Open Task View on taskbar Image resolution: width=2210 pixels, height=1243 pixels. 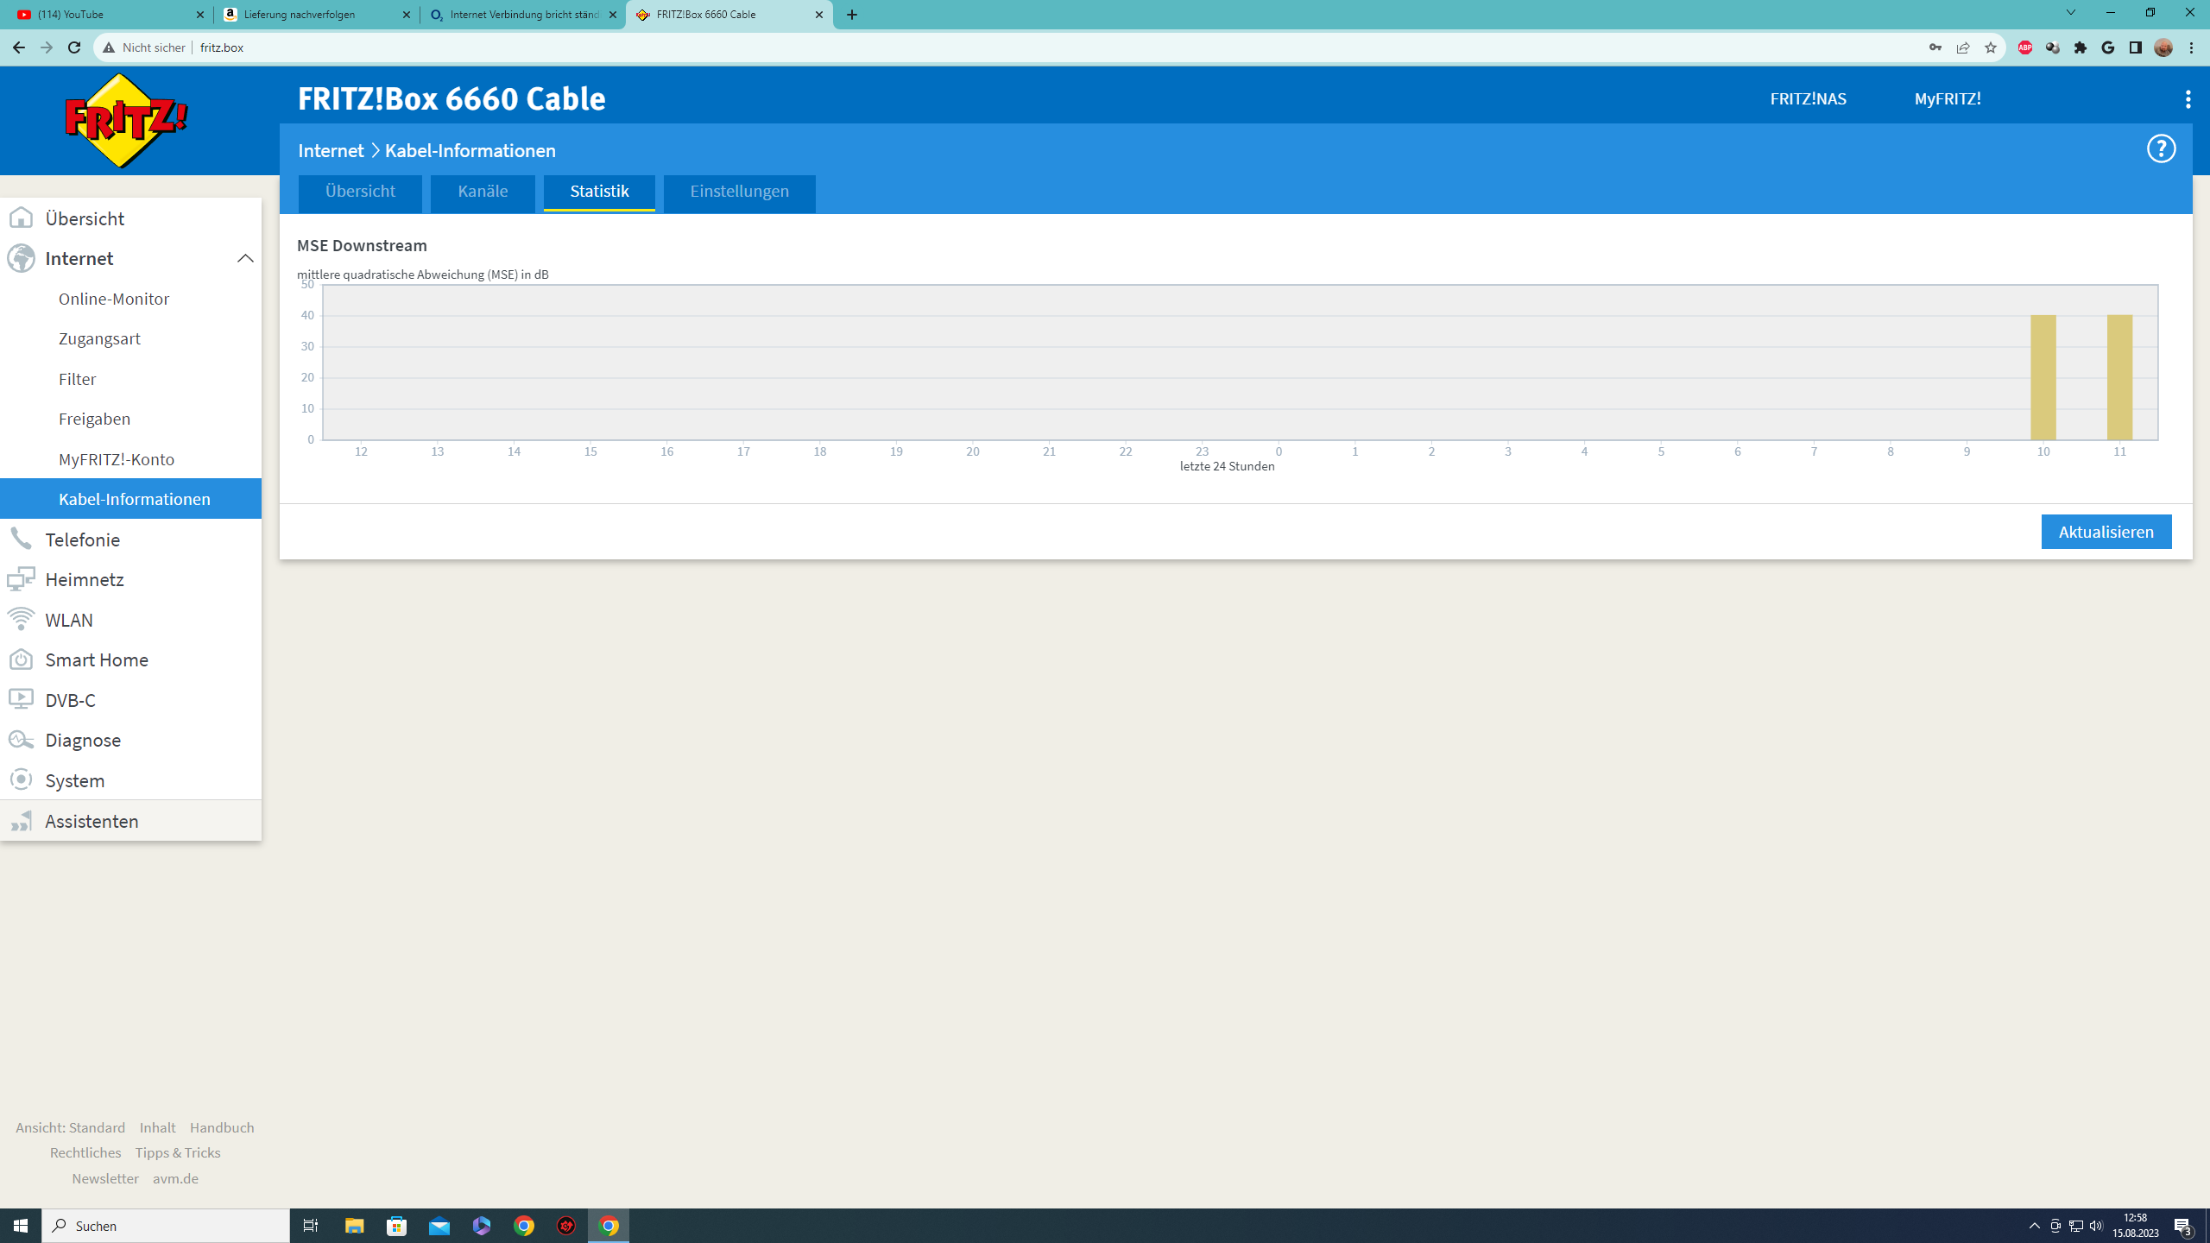(311, 1226)
